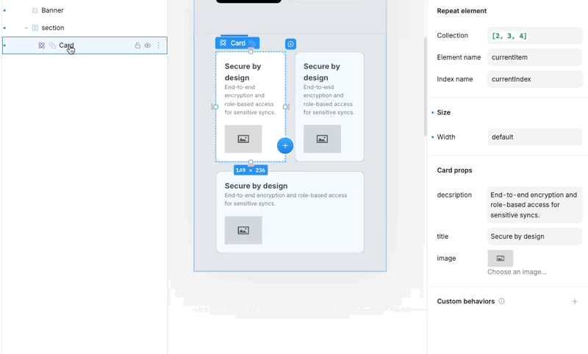Click the image picker icon in Card props

coord(500,258)
